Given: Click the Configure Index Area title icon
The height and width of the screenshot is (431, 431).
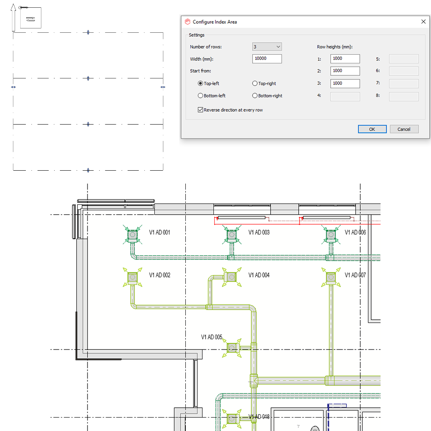Looking at the screenshot, I should (x=187, y=22).
